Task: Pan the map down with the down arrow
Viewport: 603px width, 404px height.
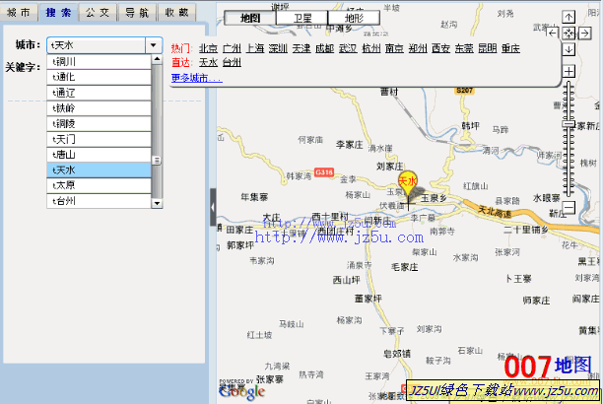Action: tap(569, 49)
